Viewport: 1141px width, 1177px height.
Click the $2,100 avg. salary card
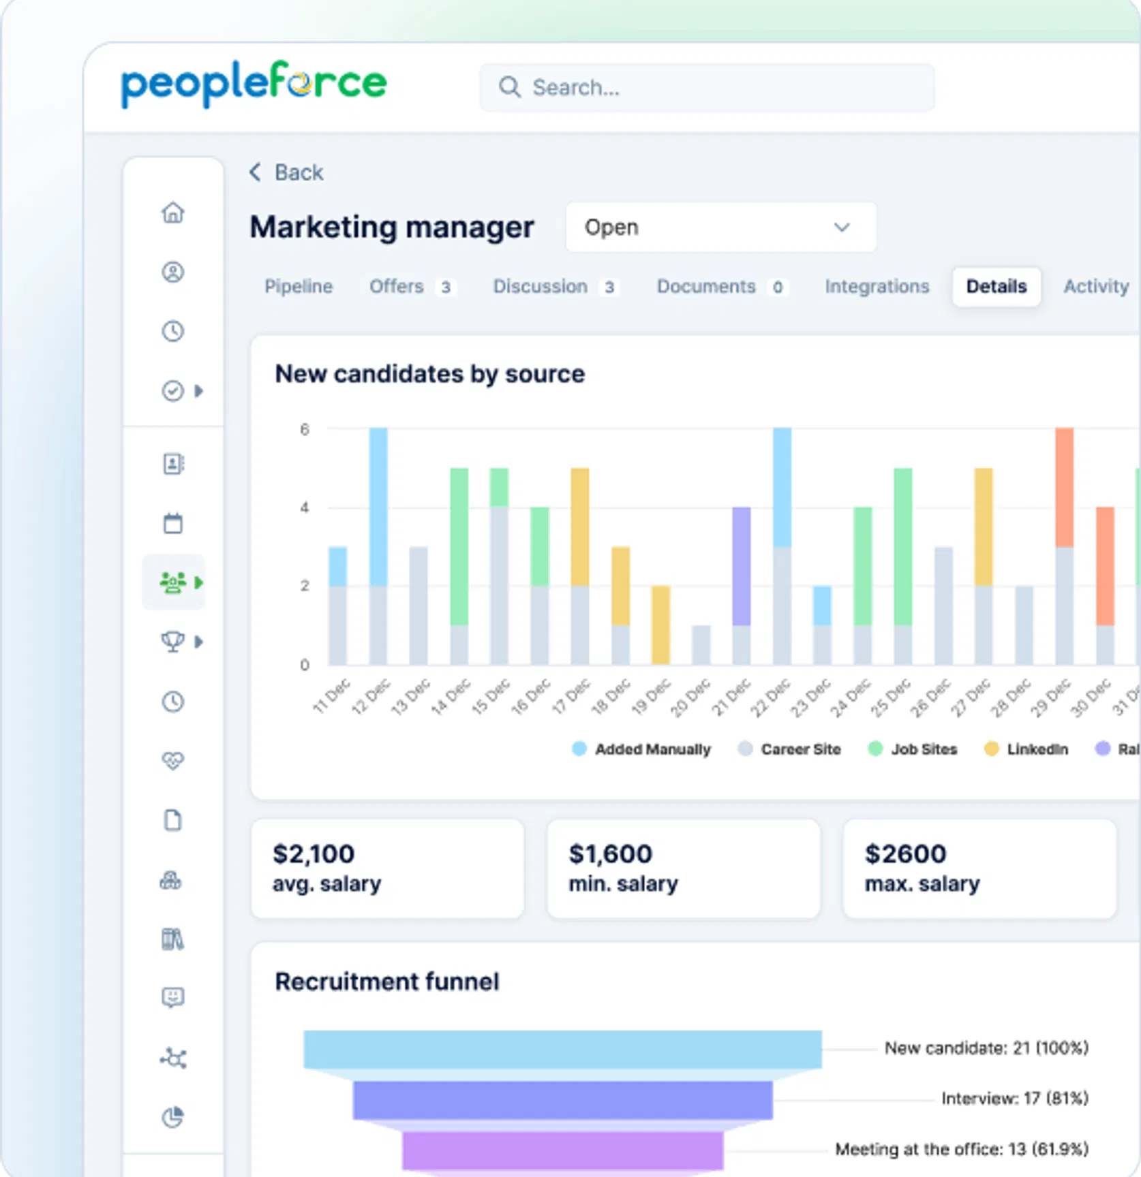coord(388,869)
